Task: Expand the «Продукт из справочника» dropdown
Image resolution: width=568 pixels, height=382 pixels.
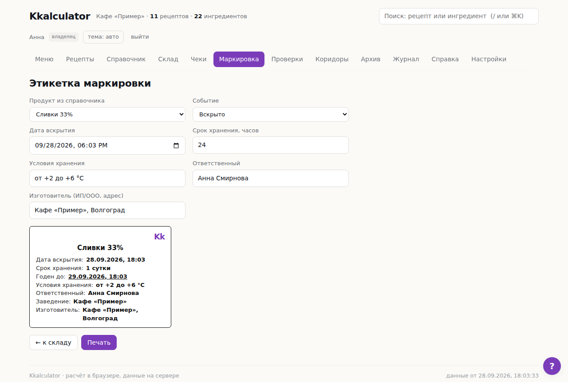Action: click(x=107, y=114)
